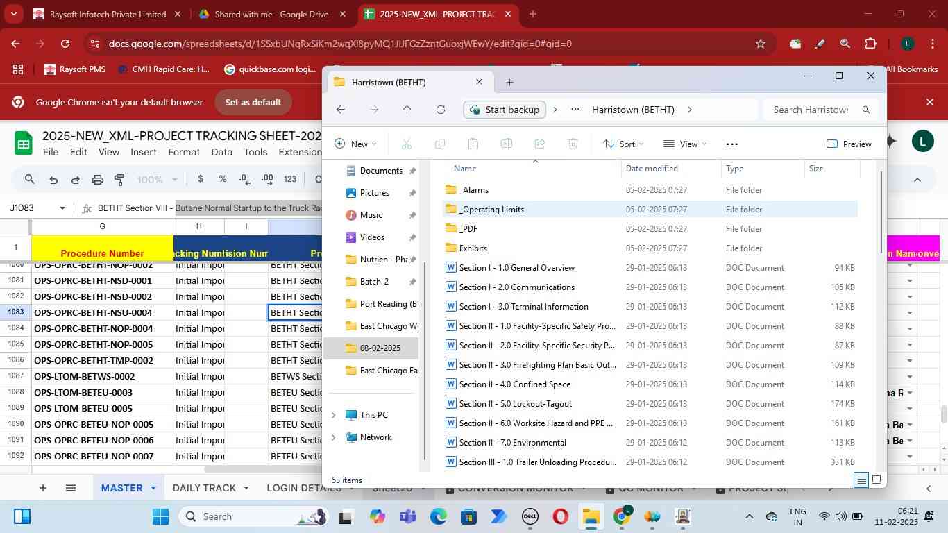The height and width of the screenshot is (533, 948).
Task: Click Set as default browser button
Action: pos(253,102)
